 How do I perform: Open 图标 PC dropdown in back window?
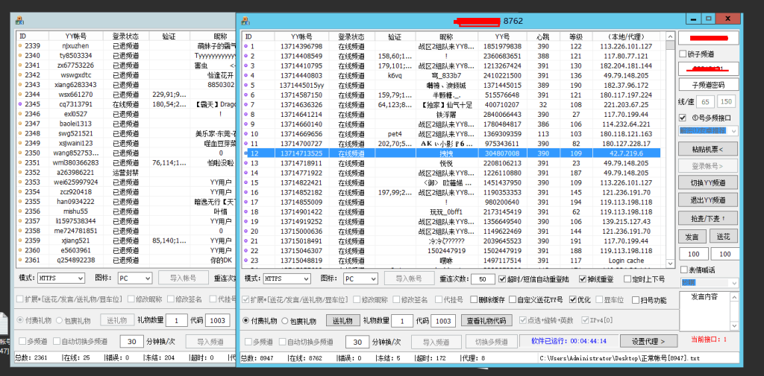[x=135, y=278]
